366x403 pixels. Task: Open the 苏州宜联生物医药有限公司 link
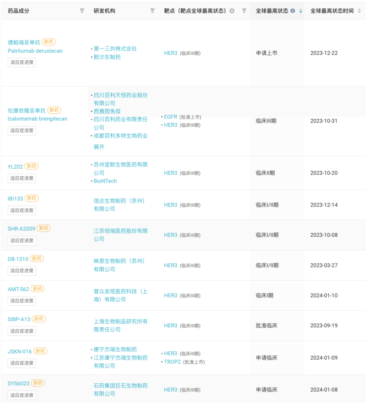120,169
